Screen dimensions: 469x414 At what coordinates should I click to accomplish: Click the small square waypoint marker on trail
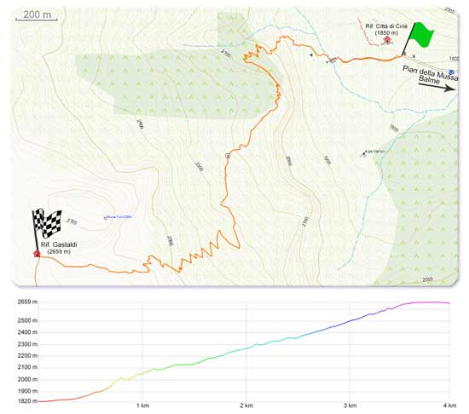click(229, 155)
